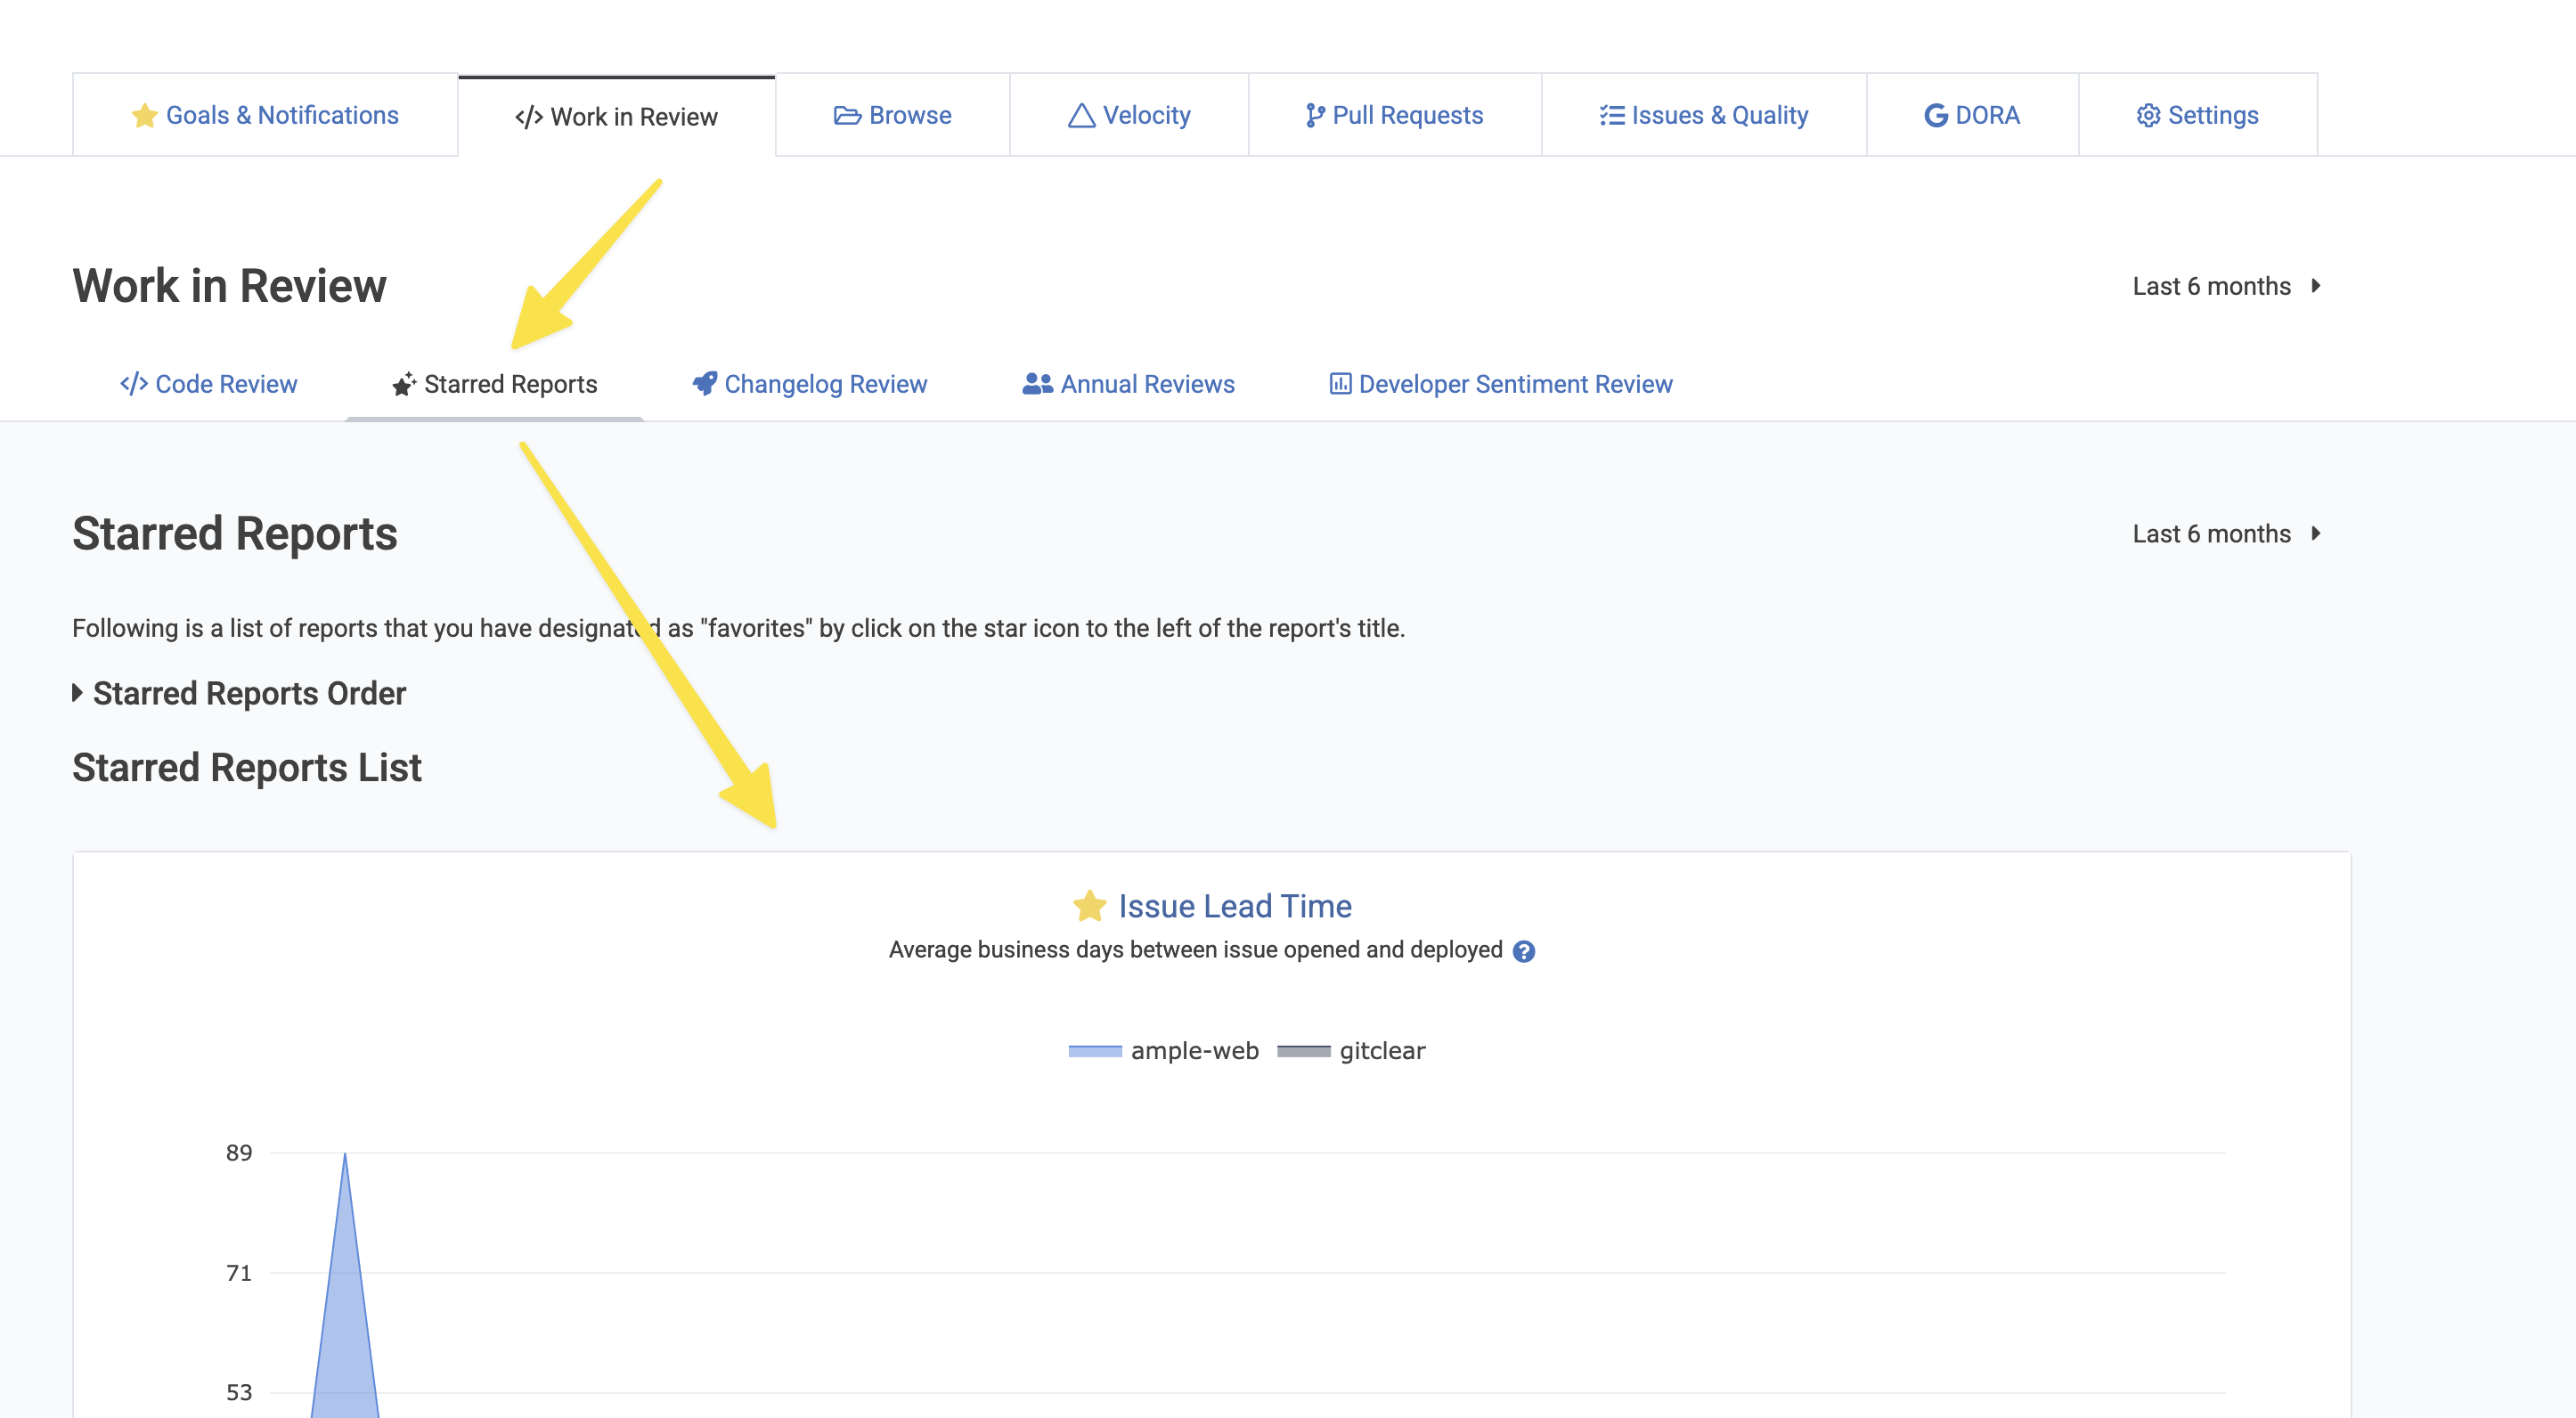Go to the Browse tab

tap(892, 115)
